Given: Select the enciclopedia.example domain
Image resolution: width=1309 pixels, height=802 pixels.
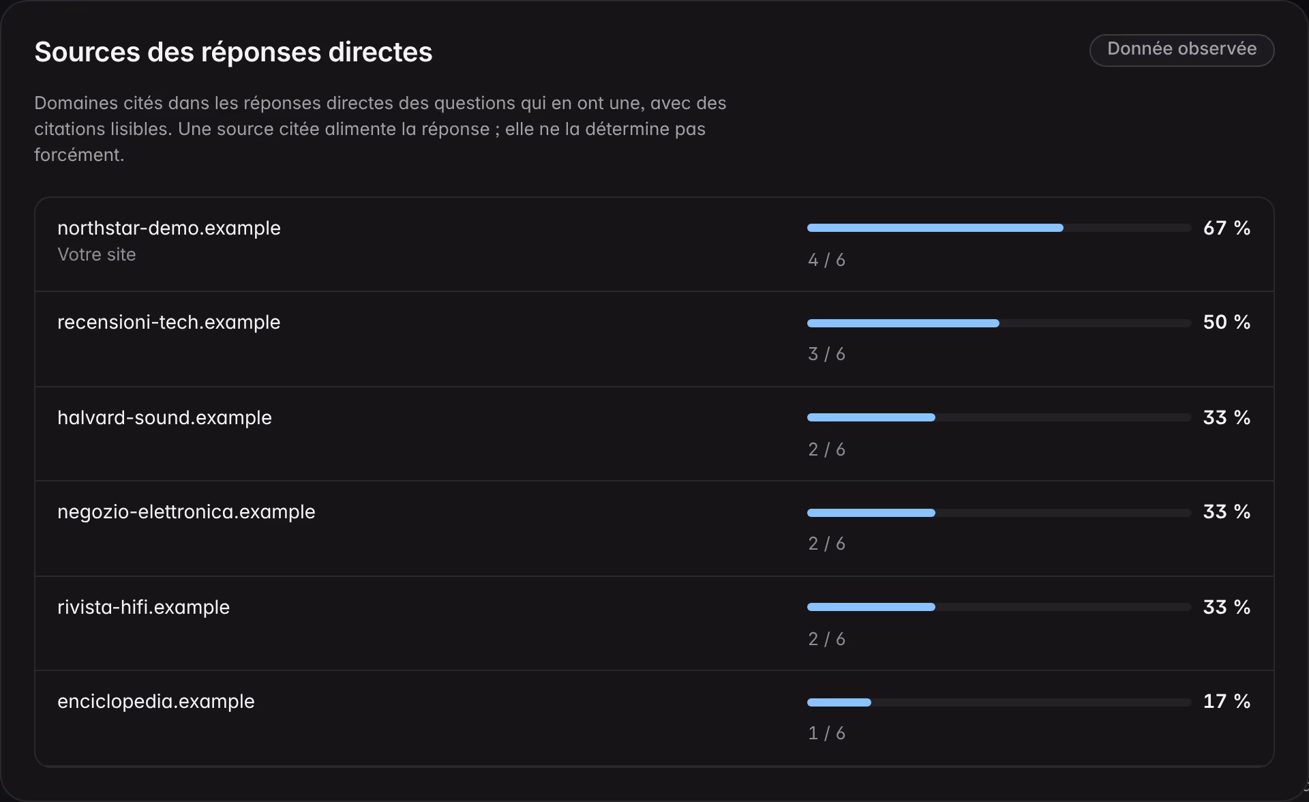Looking at the screenshot, I should [156, 701].
